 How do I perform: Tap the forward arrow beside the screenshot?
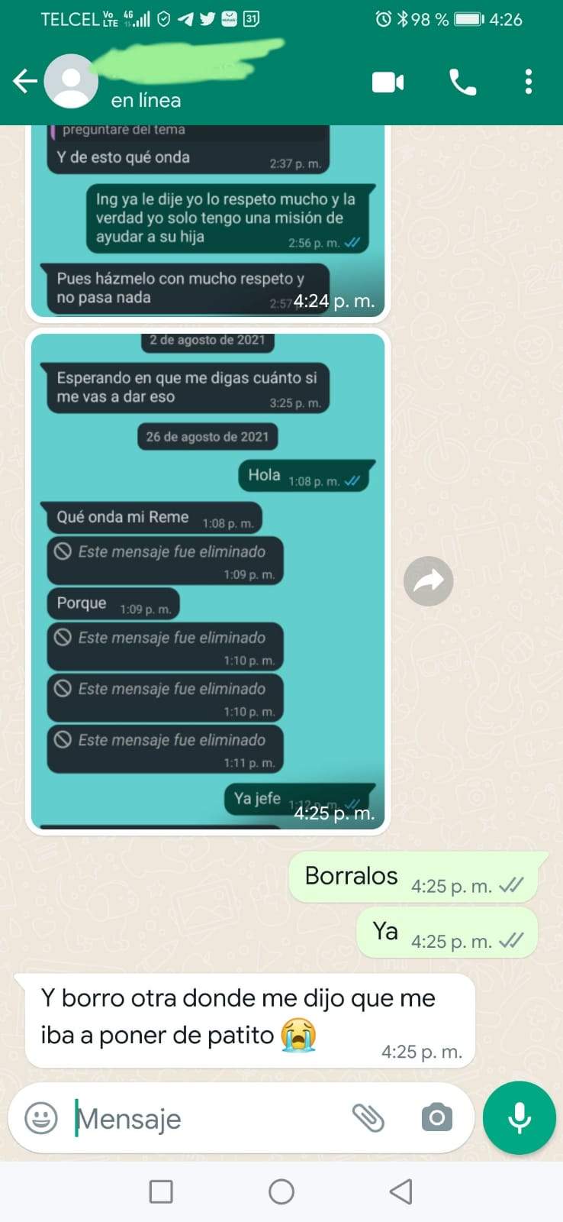(x=428, y=581)
